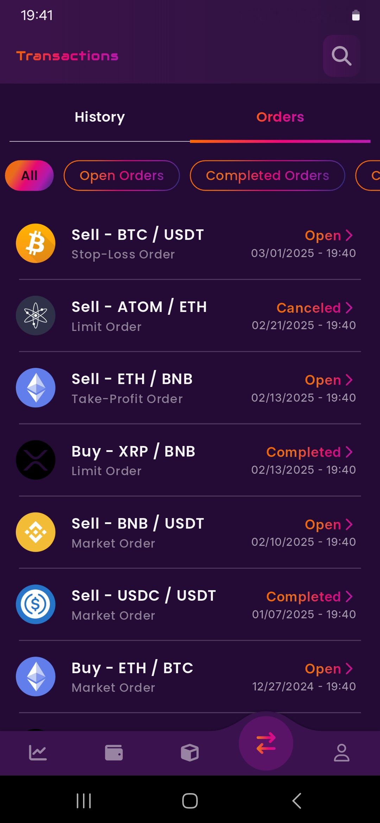The height and width of the screenshot is (823, 380).
Task: Filter by Open Orders chip
Action: point(121,176)
